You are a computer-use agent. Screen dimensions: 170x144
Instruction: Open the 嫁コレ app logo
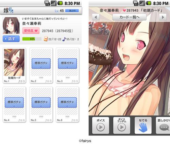click(x=8, y=11)
